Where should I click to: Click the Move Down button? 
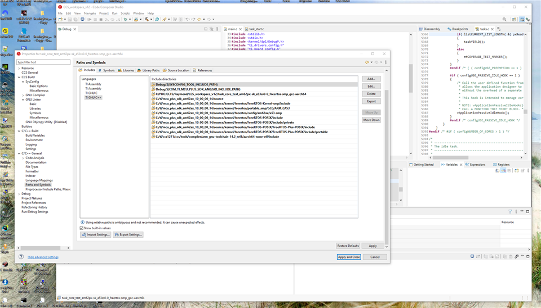[x=371, y=120]
